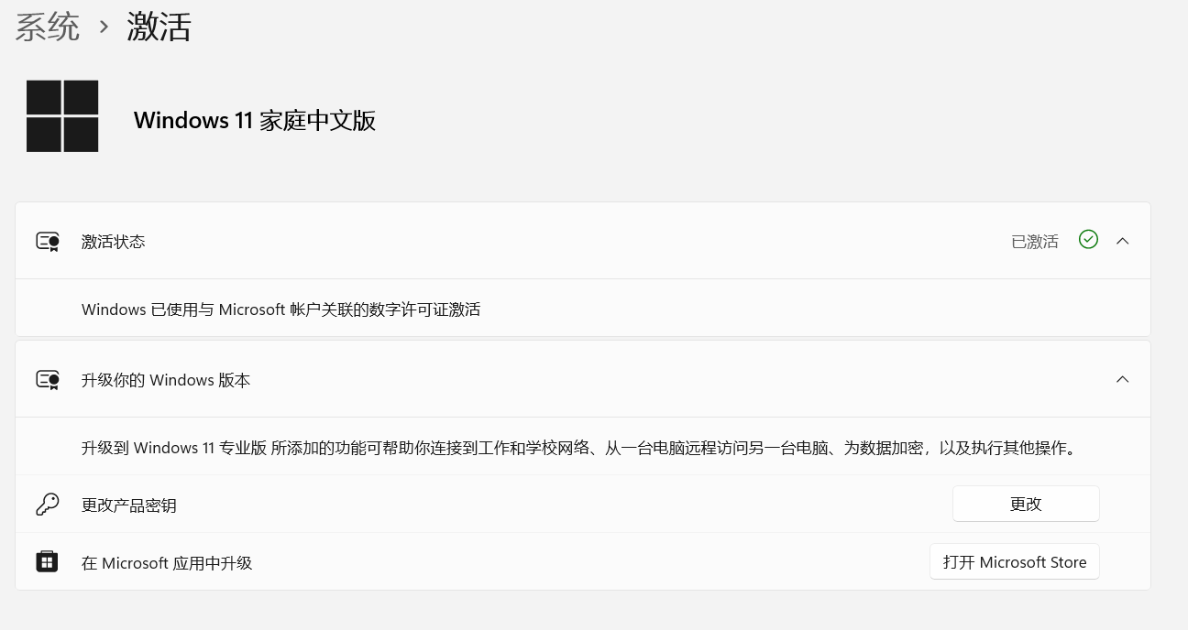This screenshot has height=630, width=1188.
Task: Collapse the 升级你的 Windows 版本 chevron
Action: pyautogui.click(x=1122, y=379)
